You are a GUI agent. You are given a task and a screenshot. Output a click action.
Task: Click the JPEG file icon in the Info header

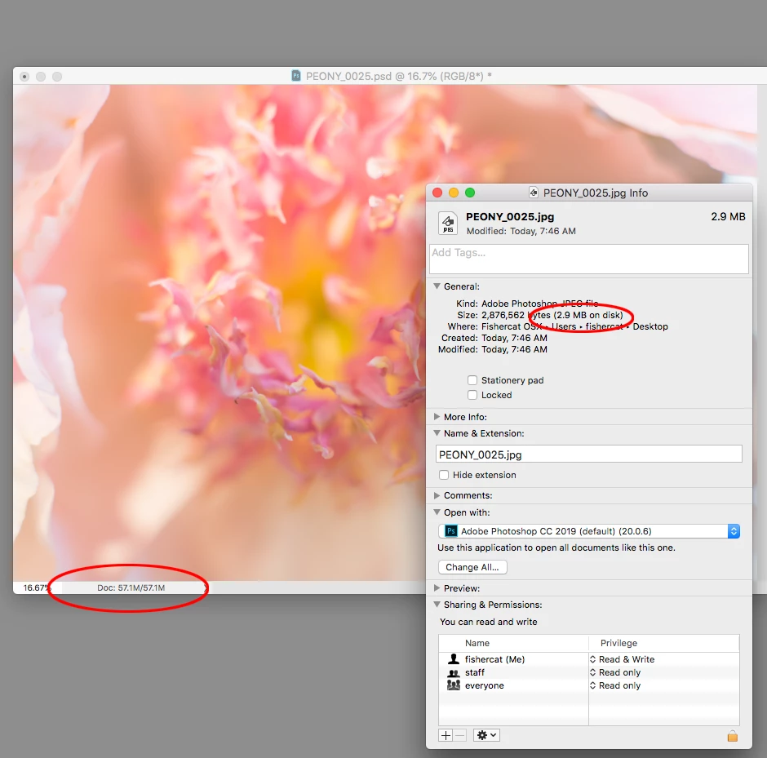pyautogui.click(x=448, y=224)
